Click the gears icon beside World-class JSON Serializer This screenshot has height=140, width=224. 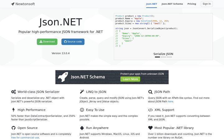click(13, 92)
